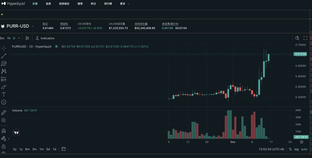The image size is (312, 158).
Task: Click the 预言机 oracle price label
Action: pos(64,24)
